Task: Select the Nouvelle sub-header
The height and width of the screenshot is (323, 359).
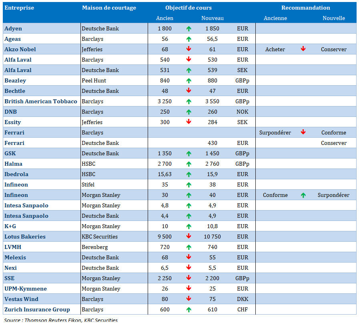Action: 334,18
